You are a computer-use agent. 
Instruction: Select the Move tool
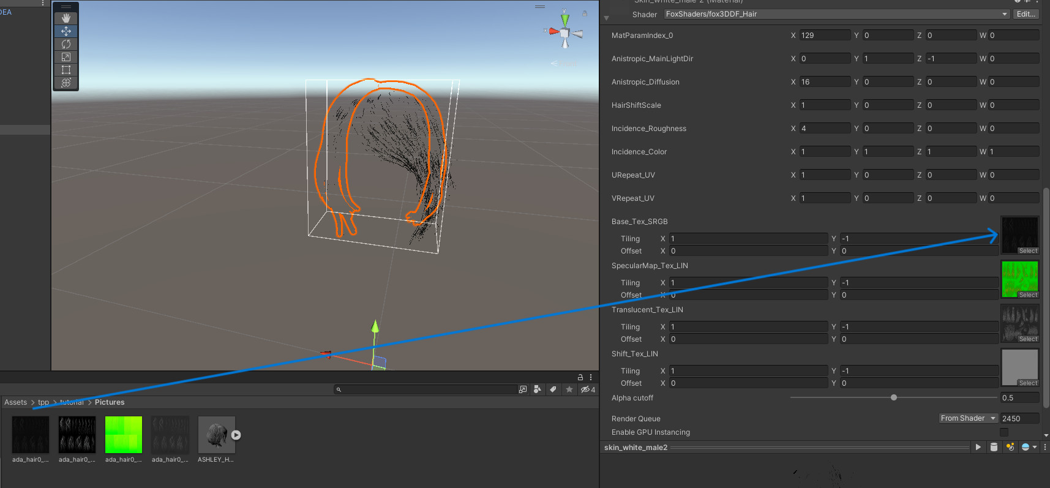pyautogui.click(x=66, y=31)
